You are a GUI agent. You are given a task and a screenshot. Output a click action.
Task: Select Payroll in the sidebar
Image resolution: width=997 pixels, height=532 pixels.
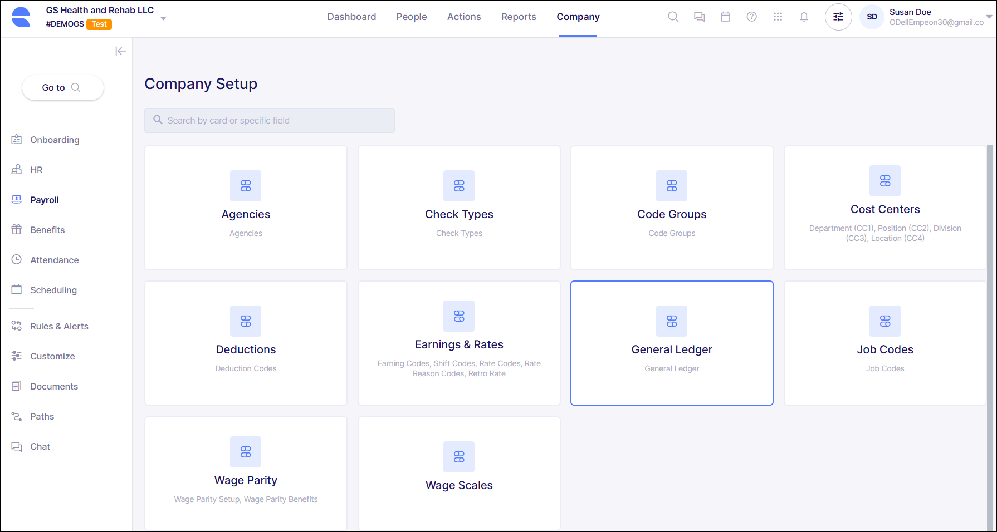pos(44,200)
